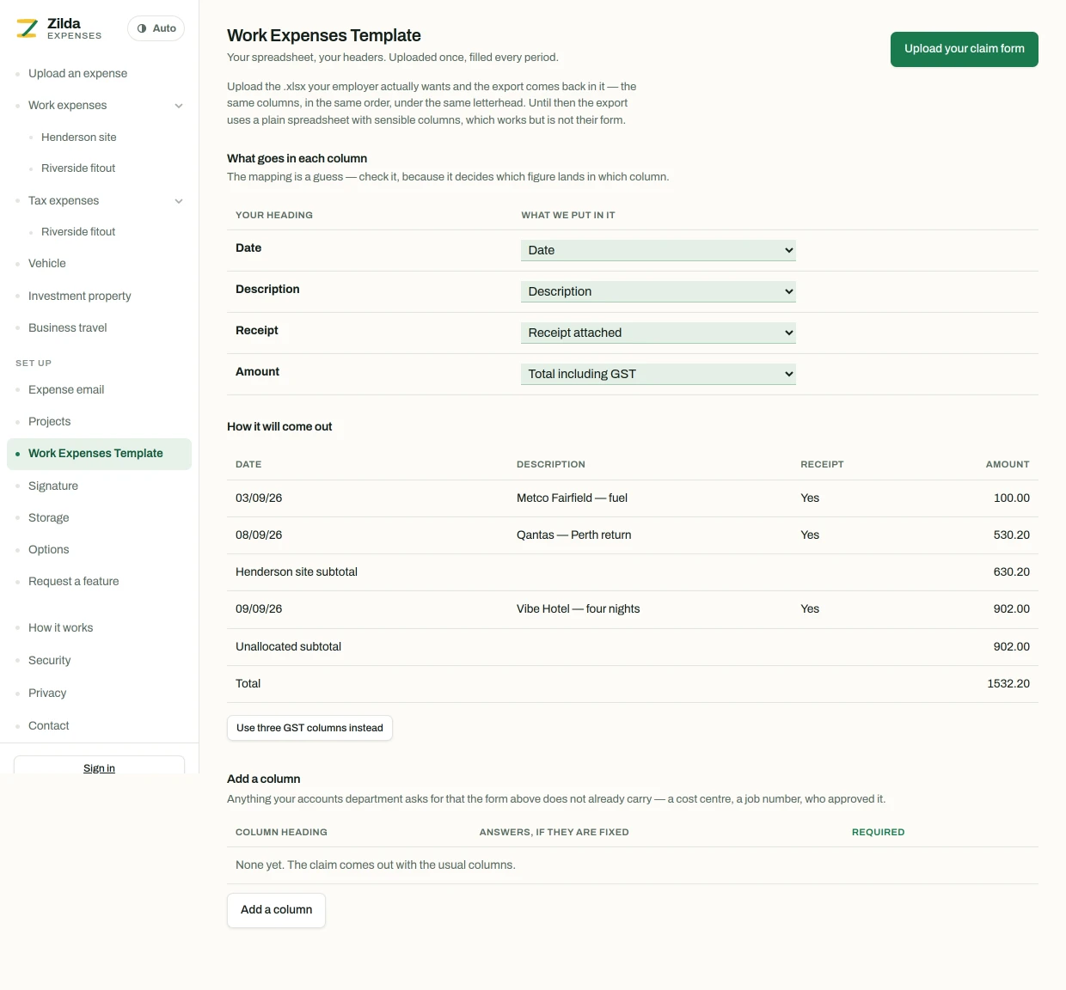This screenshot has width=1066, height=990.
Task: Collapse the Work expenses chevron
Action: (179, 106)
